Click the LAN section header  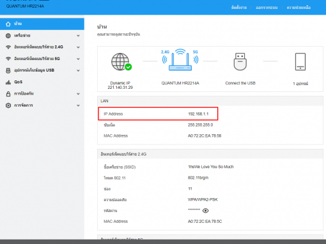(x=210, y=101)
